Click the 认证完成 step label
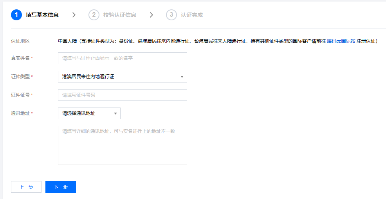The image size is (386, 199). pyautogui.click(x=192, y=15)
